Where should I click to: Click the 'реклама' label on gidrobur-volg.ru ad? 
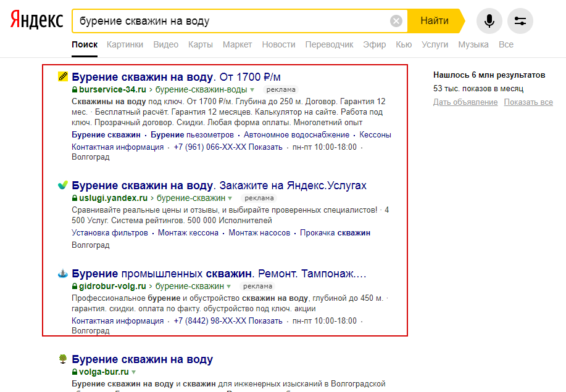pos(258,287)
